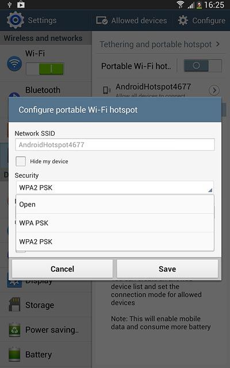The image size is (230, 368).
Task: Select Open security option
Action: click(x=115, y=205)
